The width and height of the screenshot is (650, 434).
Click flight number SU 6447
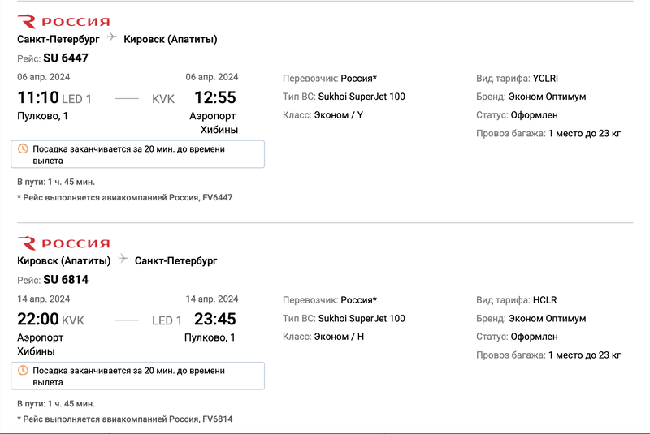66,58
